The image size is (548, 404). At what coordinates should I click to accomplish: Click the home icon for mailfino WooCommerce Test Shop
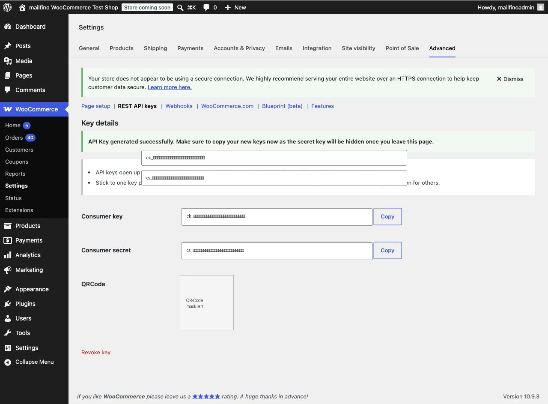pyautogui.click(x=22, y=7)
